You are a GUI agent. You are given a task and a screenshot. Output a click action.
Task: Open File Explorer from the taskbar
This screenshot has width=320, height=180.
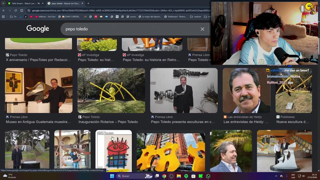[179, 176]
